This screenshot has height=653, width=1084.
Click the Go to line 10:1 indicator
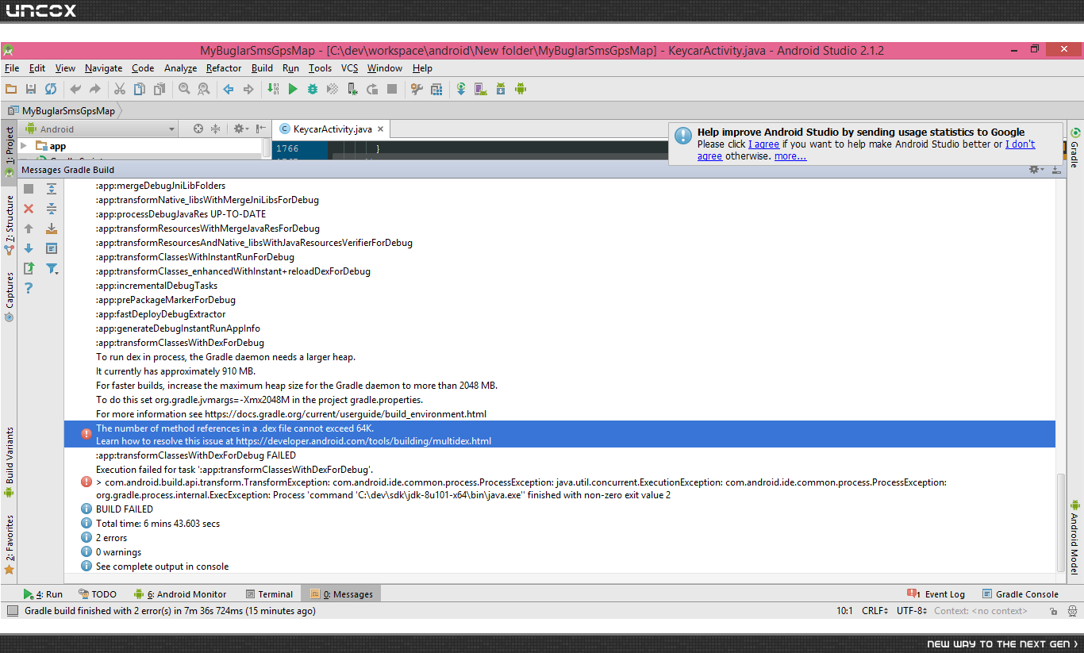[x=844, y=611]
